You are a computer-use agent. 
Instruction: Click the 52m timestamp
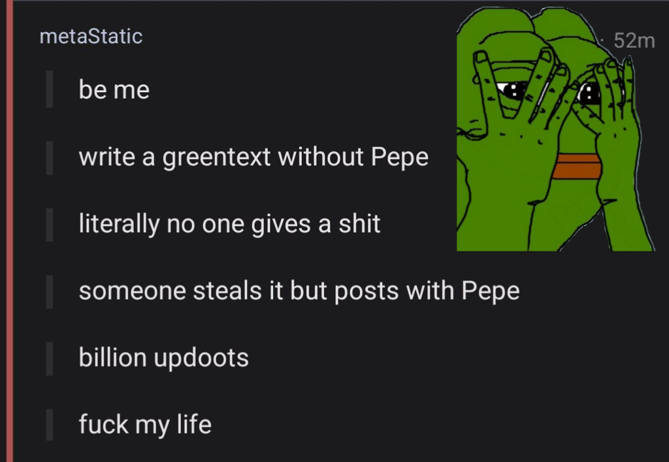click(634, 41)
